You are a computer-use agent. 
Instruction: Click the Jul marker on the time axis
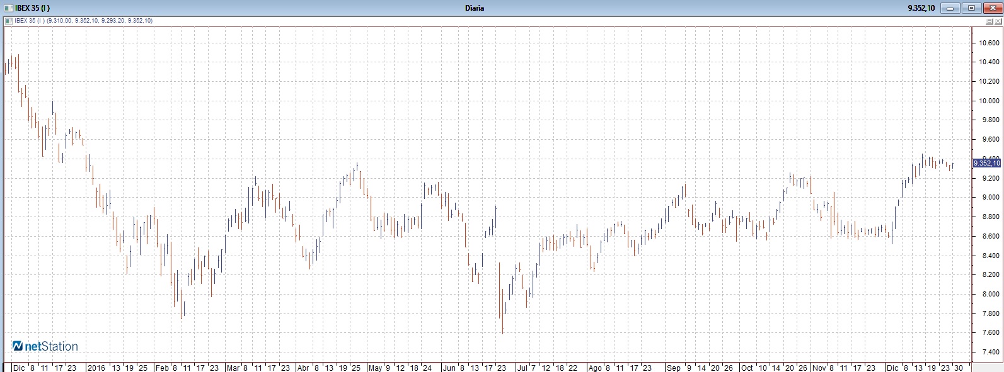pos(521,368)
